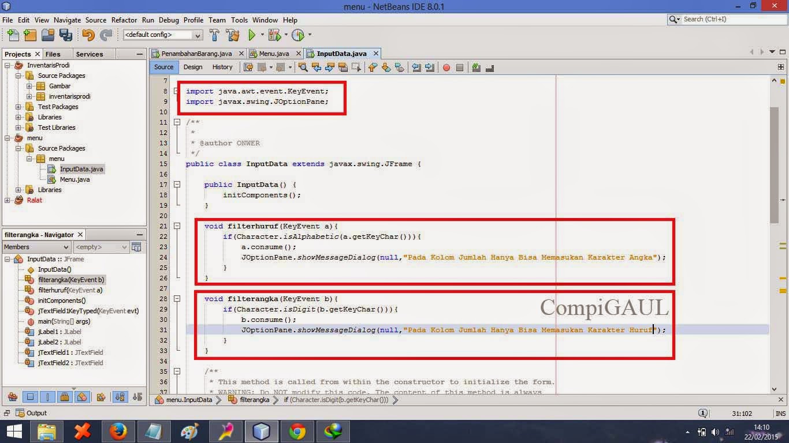This screenshot has height=443, width=789.
Task: Click the New File icon
Action: 12,35
